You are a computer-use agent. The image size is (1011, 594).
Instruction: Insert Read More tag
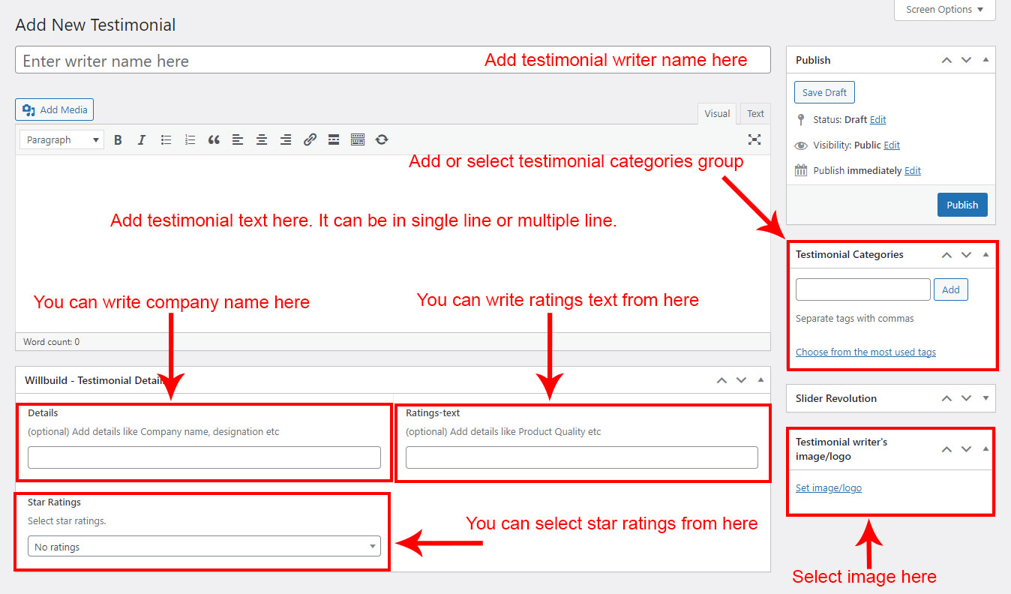coord(334,139)
